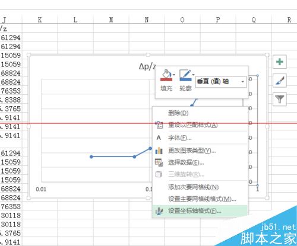
Task: Select 选择数据(E)... menu entry
Action: [200, 162]
